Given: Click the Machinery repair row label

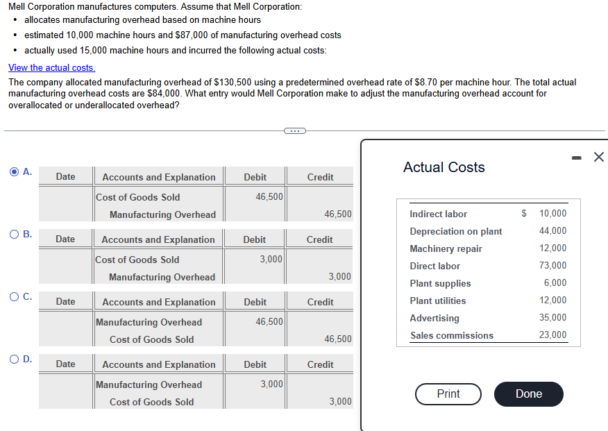Looking at the screenshot, I should (446, 248).
